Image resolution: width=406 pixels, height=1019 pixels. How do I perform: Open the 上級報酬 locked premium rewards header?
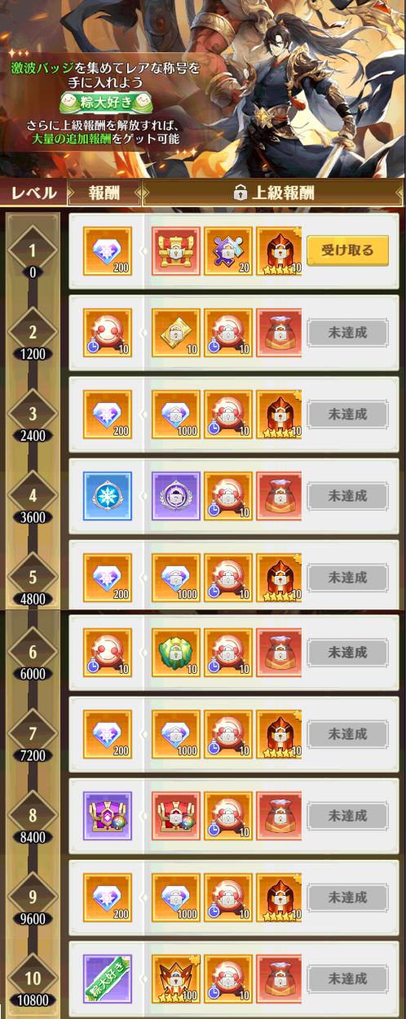[273, 193]
